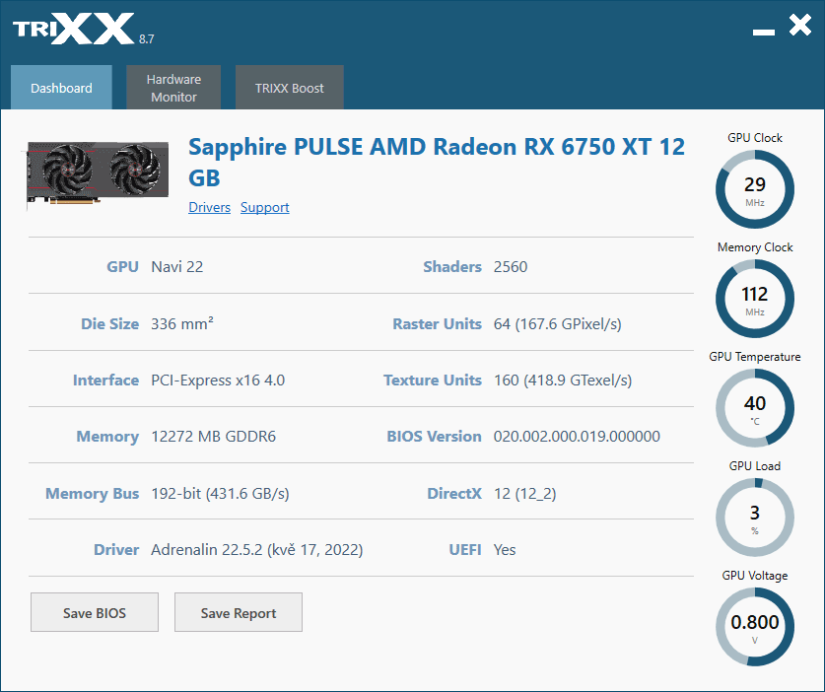Minimize the TRIXX window
The image size is (825, 692).
pyautogui.click(x=764, y=33)
